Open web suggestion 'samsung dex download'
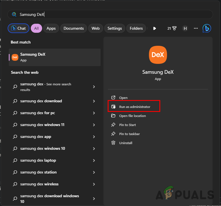 click(55, 101)
